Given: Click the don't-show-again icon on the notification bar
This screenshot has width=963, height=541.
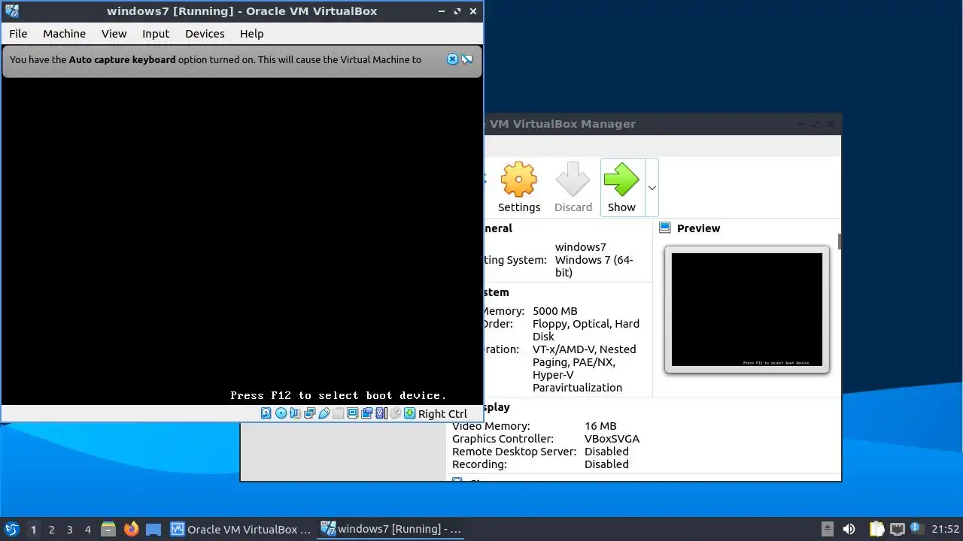Looking at the screenshot, I should tap(467, 59).
